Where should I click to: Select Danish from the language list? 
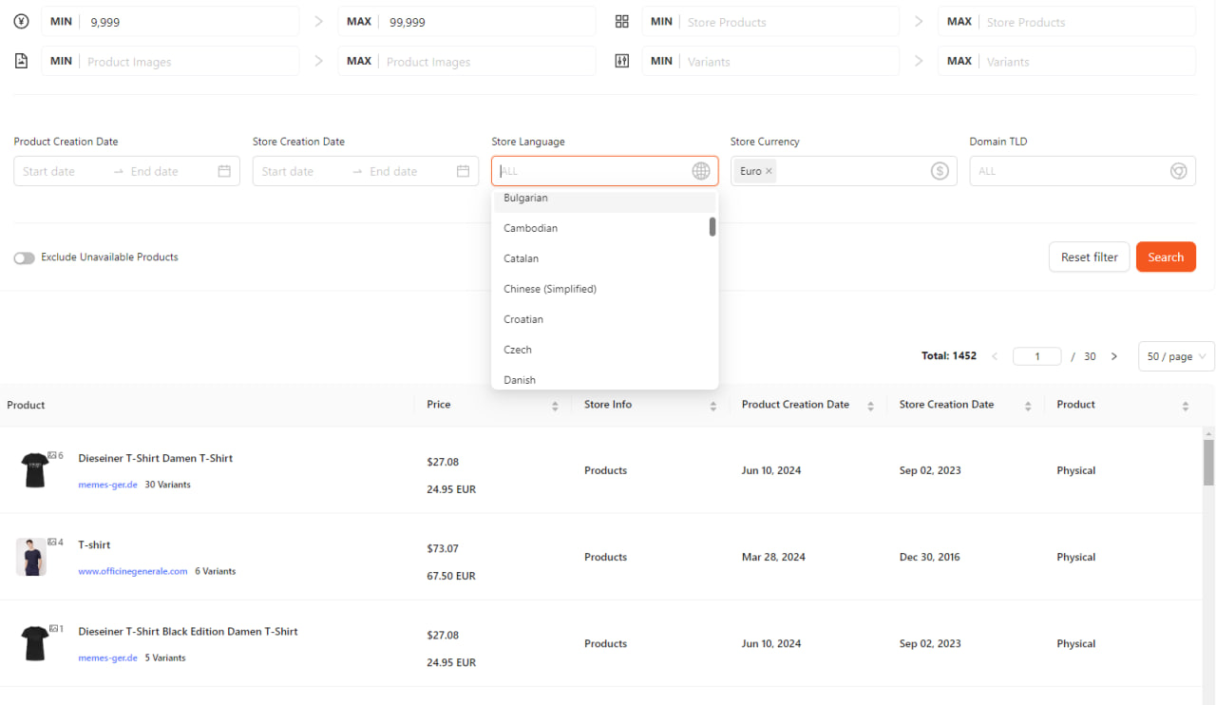click(x=604, y=378)
